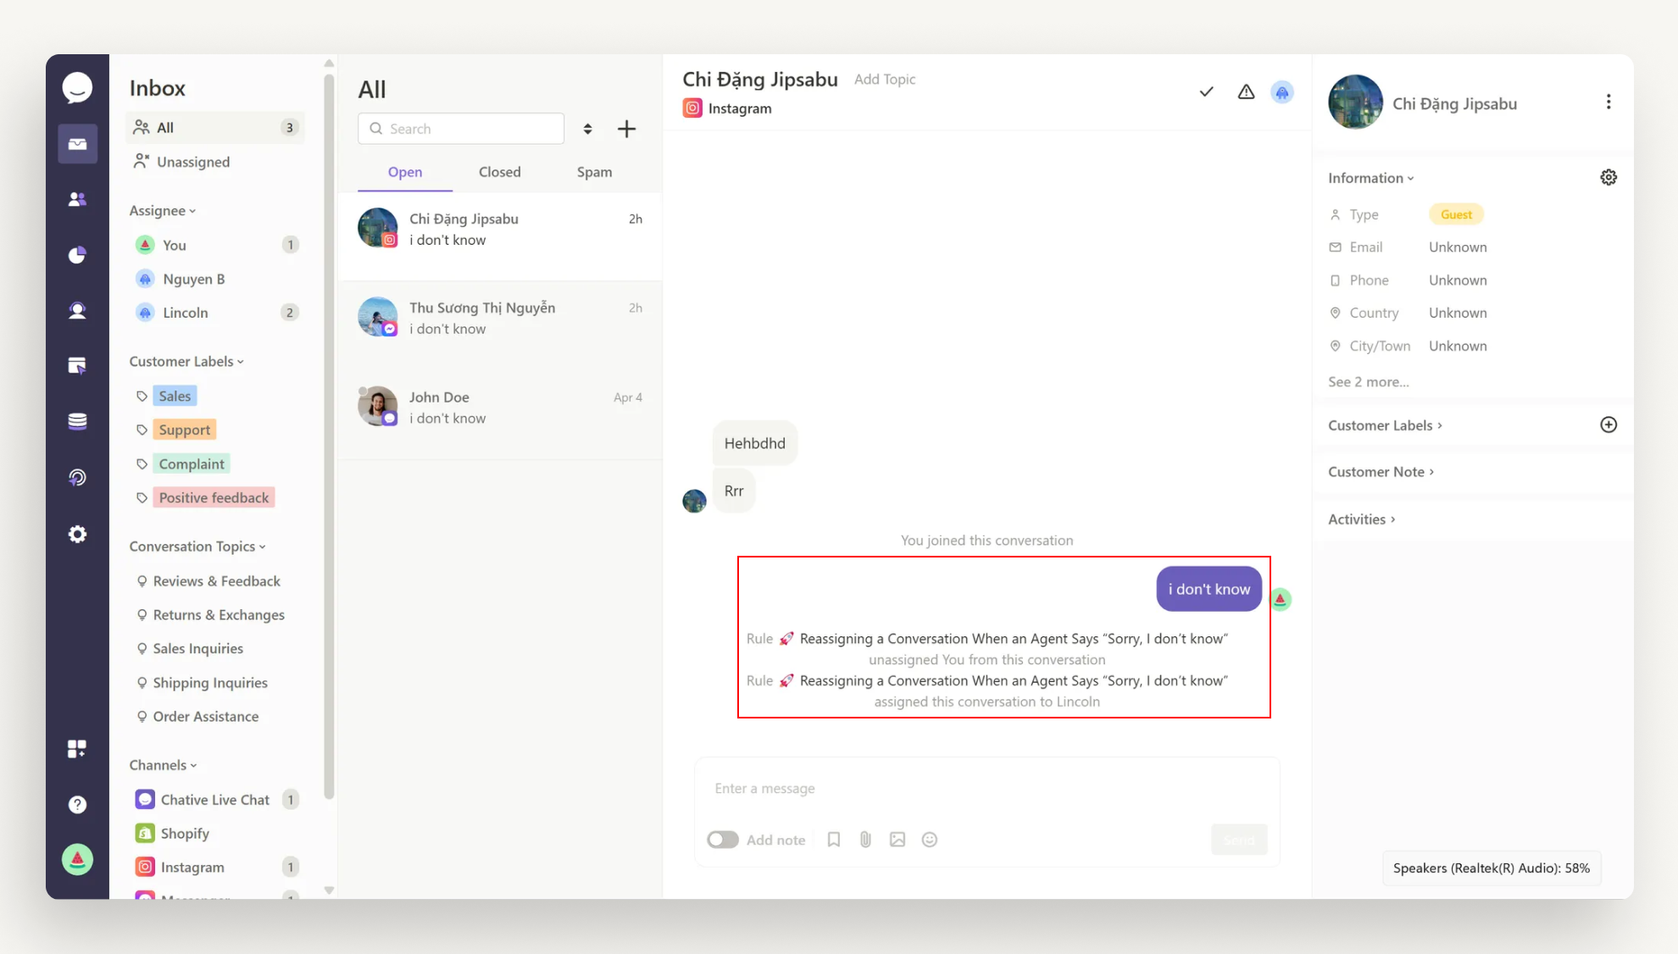Select the checkmark to resolve the conversation
This screenshot has height=954, width=1678.
(1206, 92)
